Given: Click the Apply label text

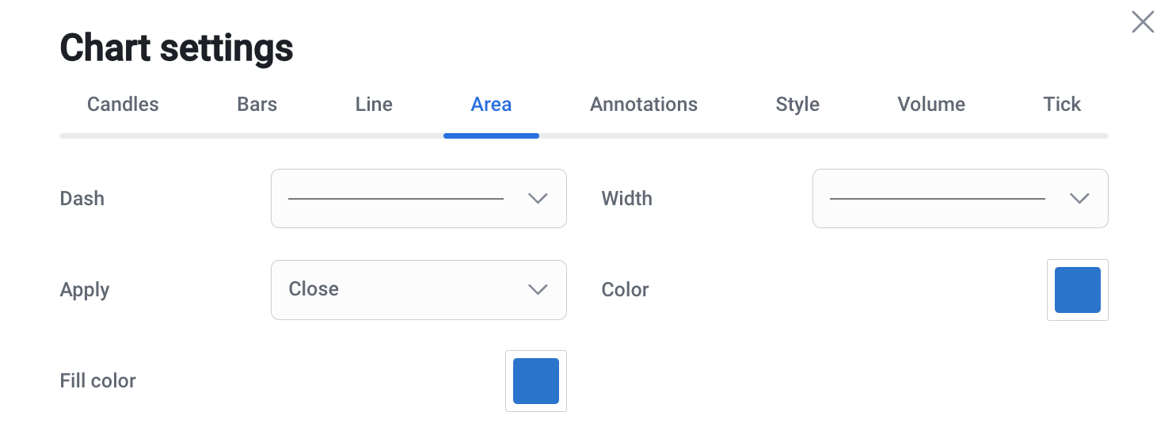Looking at the screenshot, I should [x=85, y=290].
